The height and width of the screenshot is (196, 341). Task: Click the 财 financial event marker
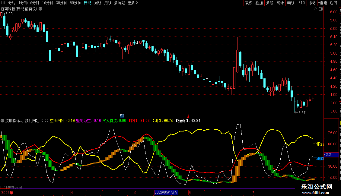122,115
